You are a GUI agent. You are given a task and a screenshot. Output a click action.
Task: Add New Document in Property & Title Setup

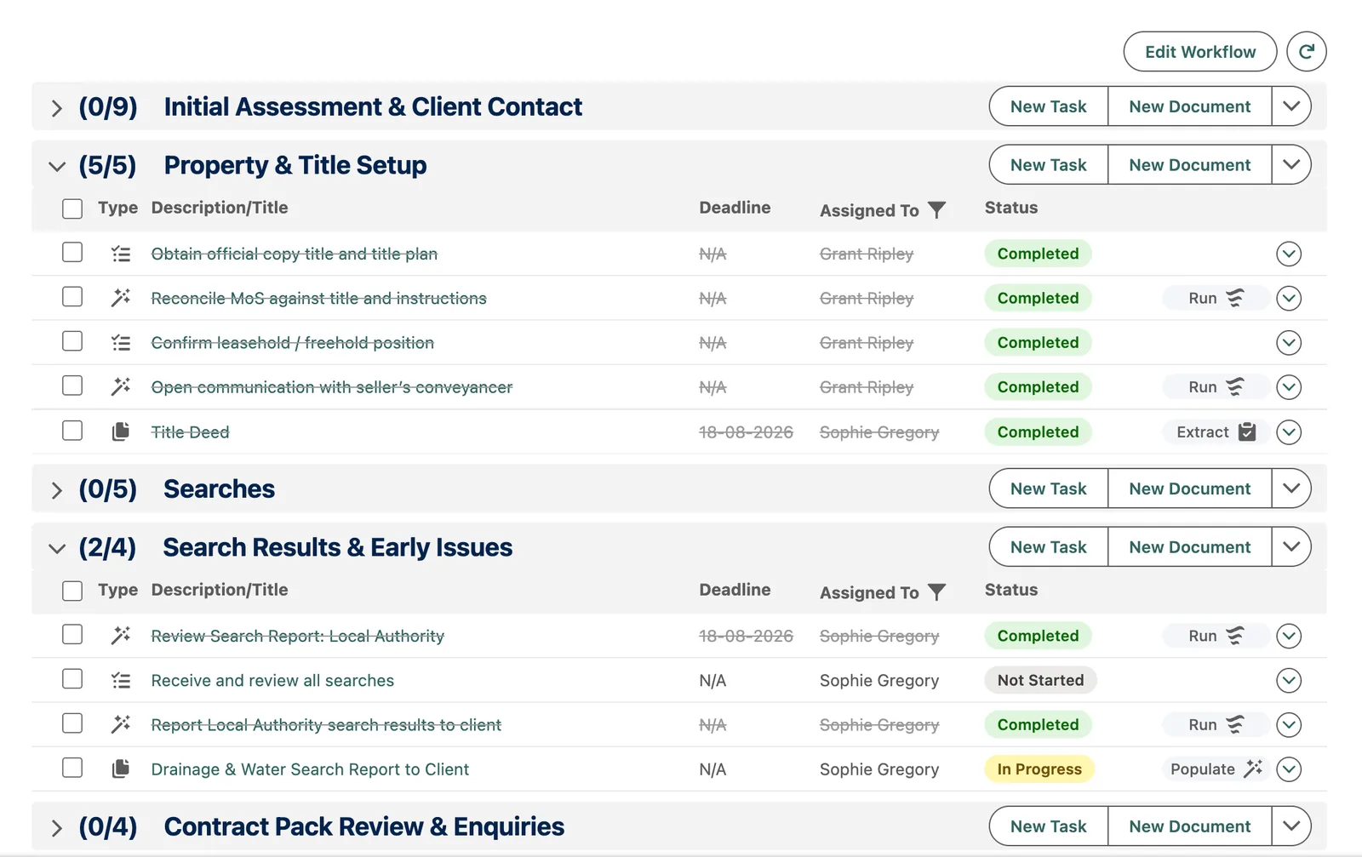pyautogui.click(x=1190, y=165)
